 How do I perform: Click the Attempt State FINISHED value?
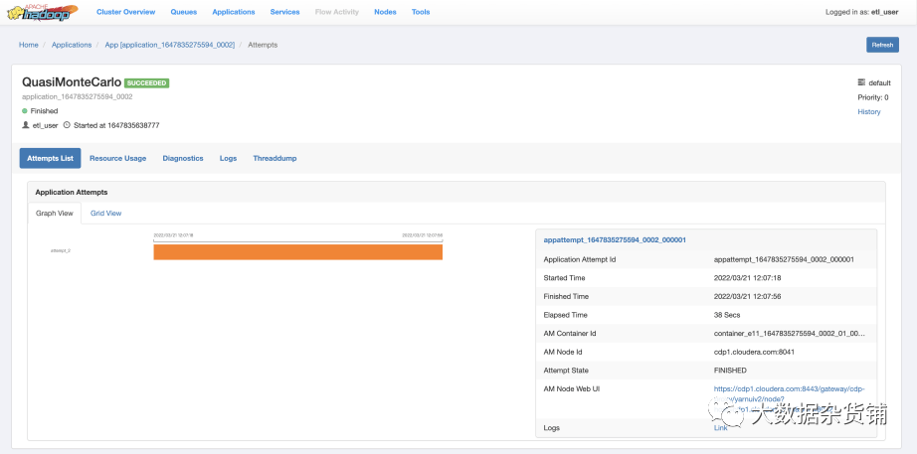tap(730, 371)
